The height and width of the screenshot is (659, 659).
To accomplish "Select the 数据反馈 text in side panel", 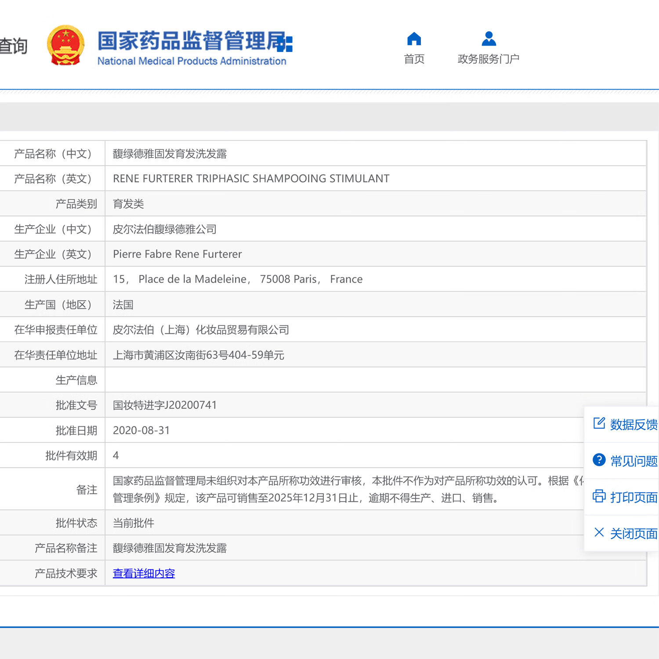I will pyautogui.click(x=634, y=424).
